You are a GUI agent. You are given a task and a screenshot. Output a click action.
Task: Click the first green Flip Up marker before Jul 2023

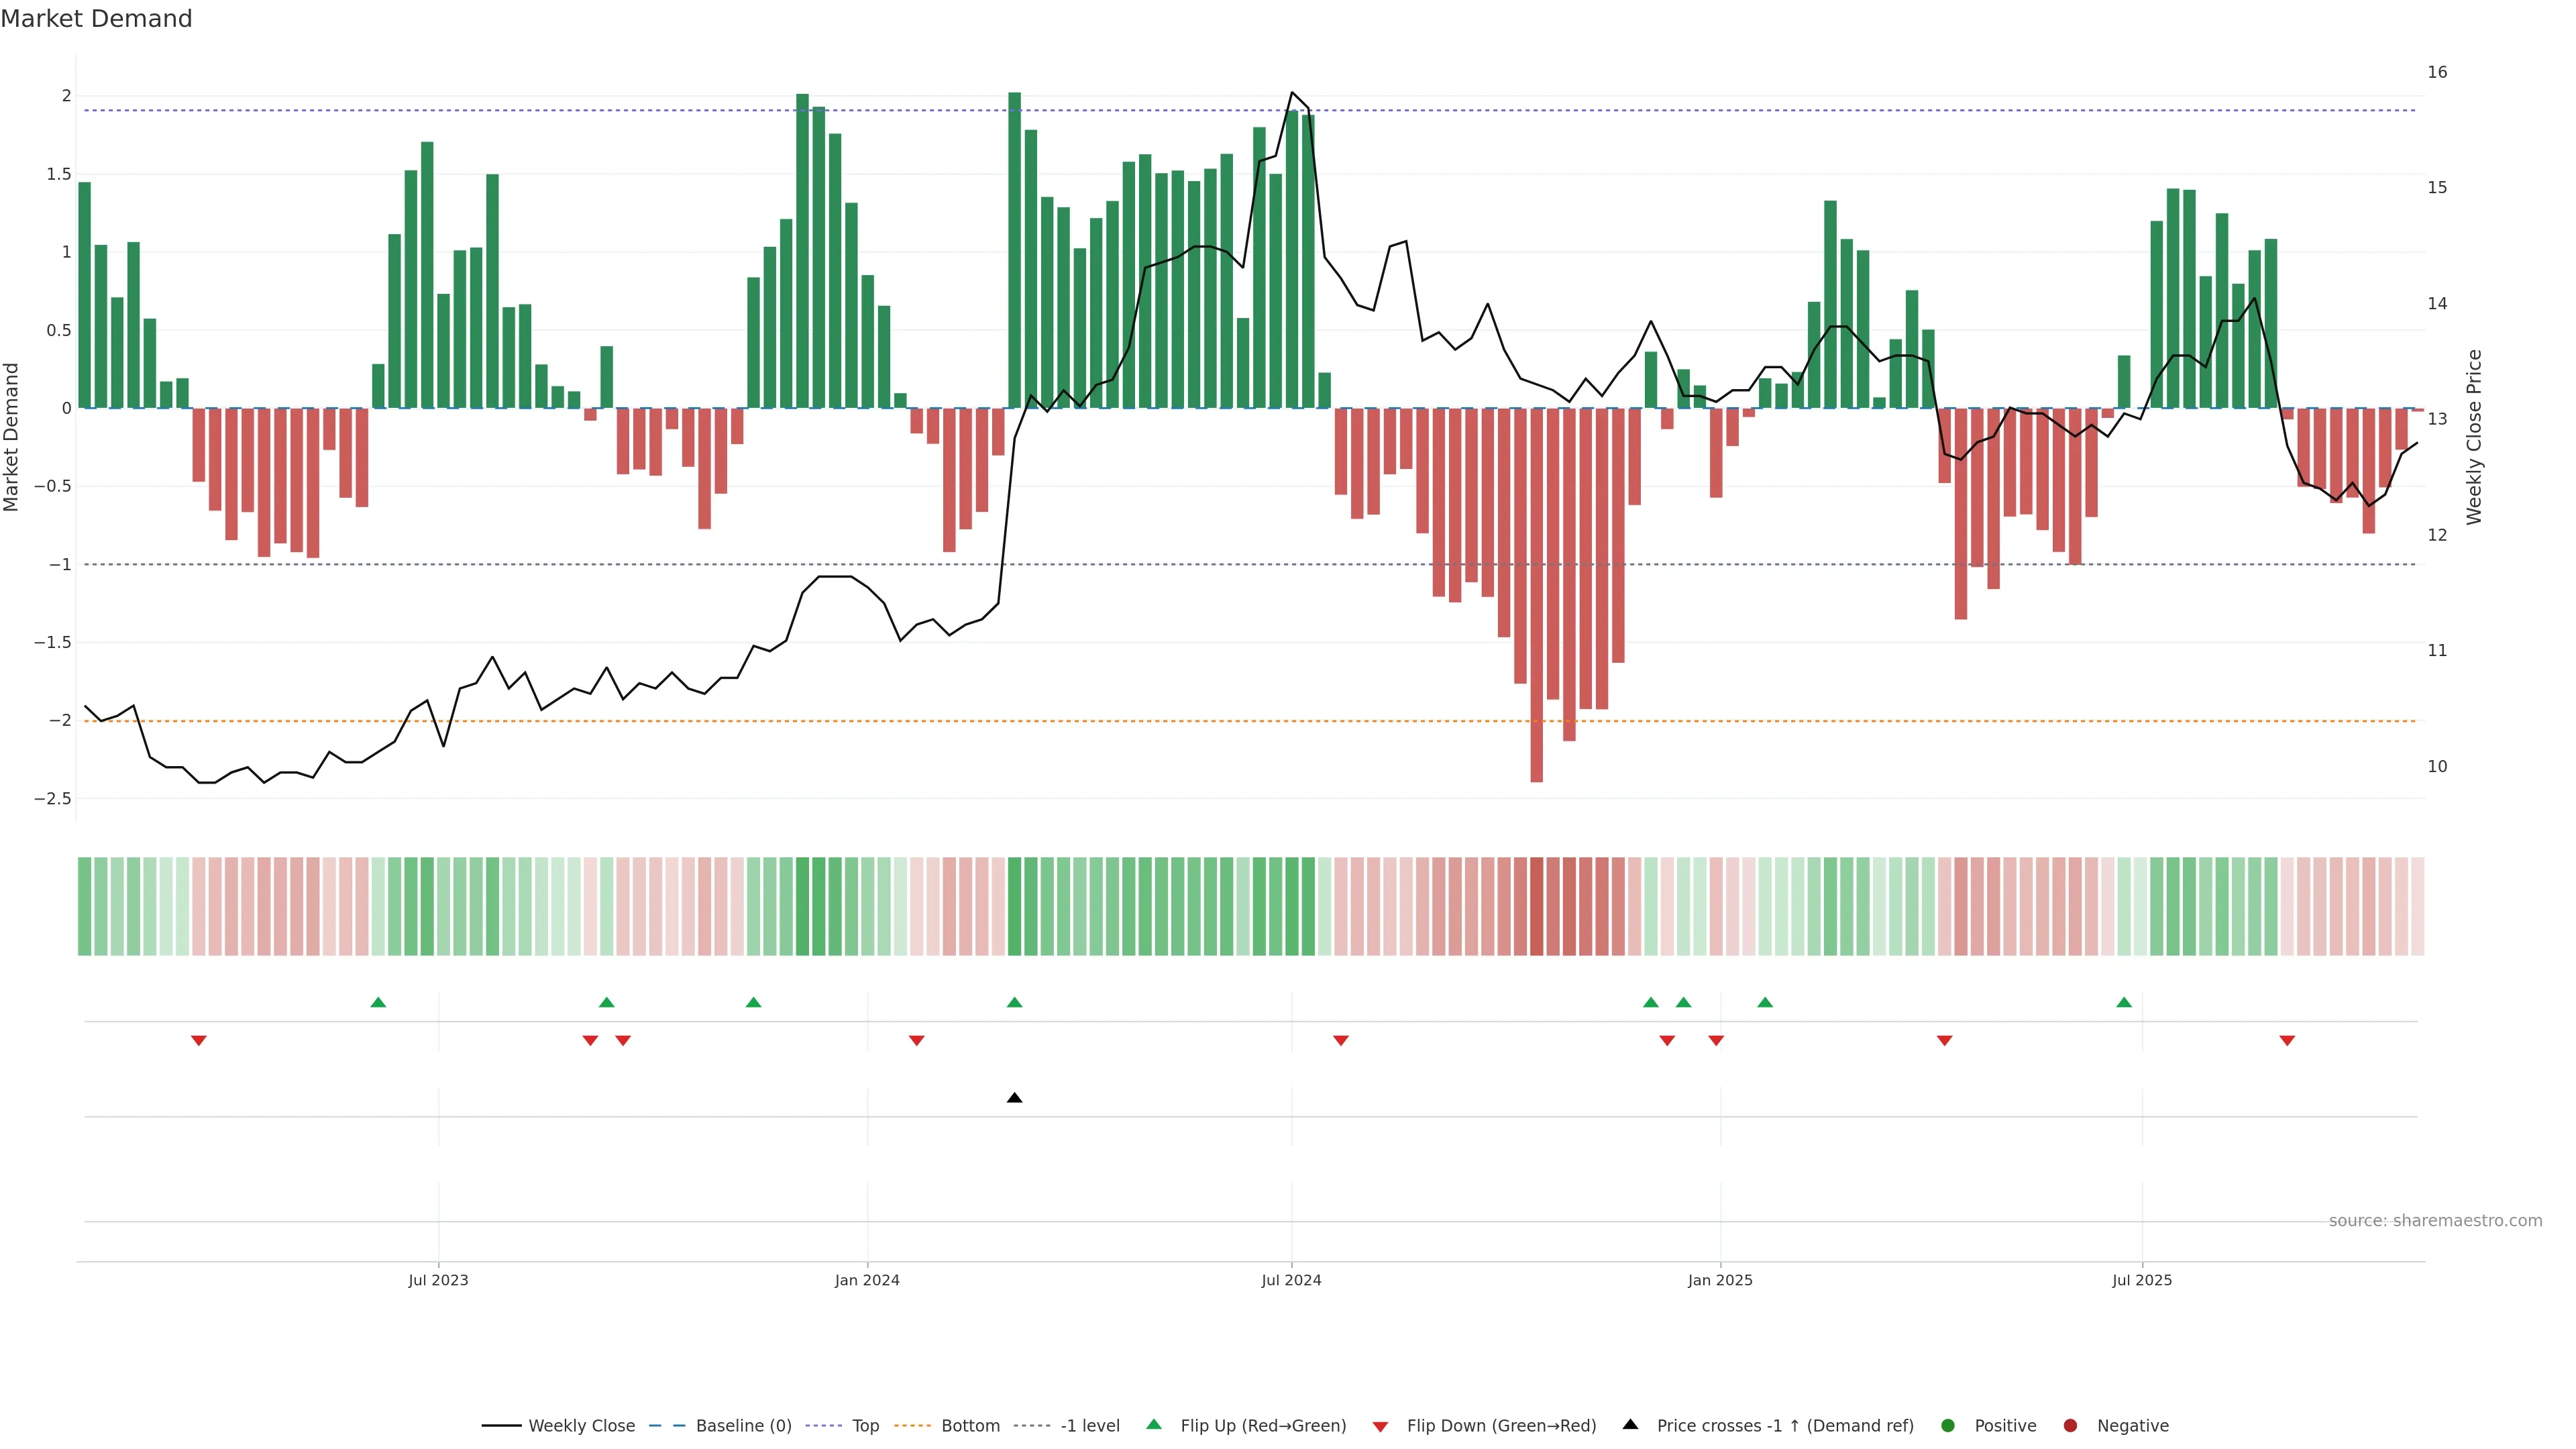(x=378, y=1002)
